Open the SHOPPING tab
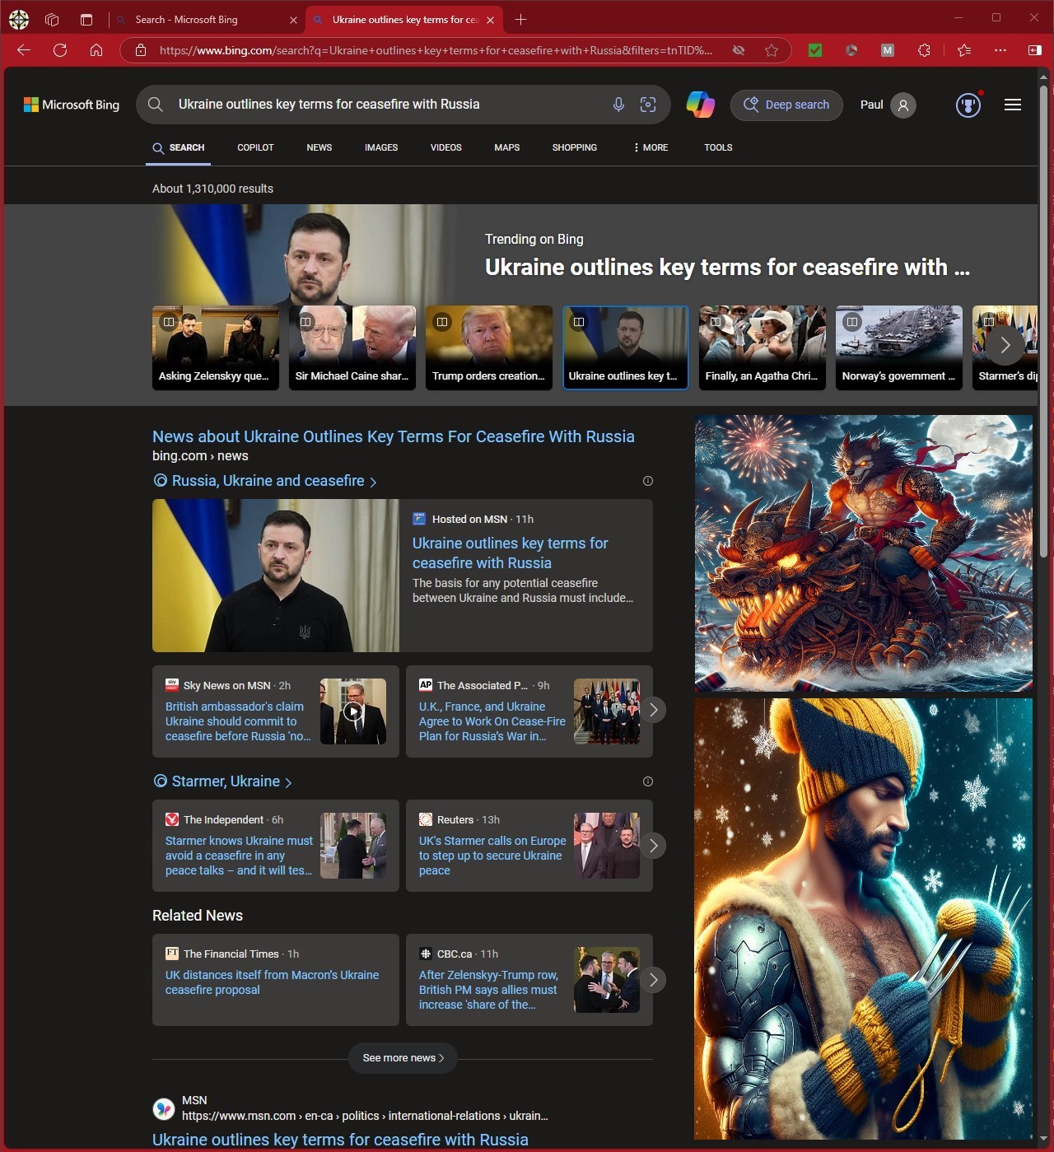Screen dimensions: 1054x1152 [x=575, y=147]
